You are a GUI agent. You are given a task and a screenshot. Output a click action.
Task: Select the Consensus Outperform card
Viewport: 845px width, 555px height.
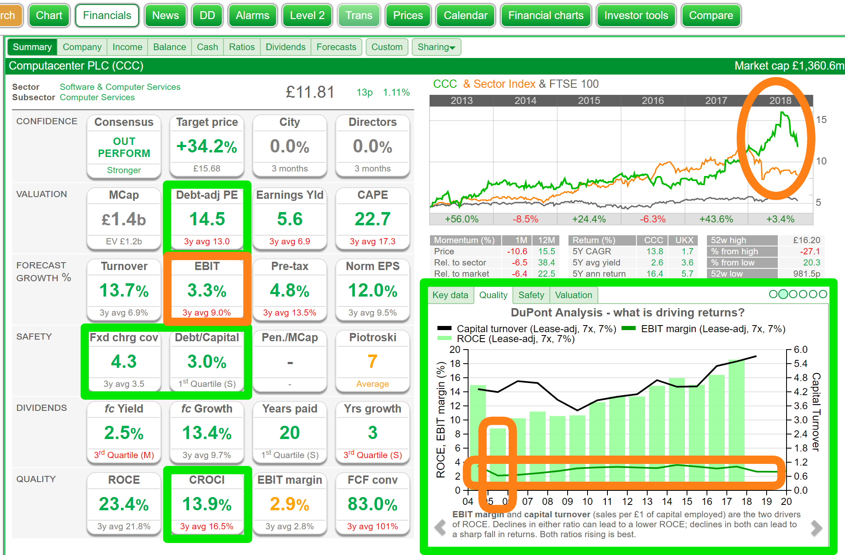pos(124,146)
